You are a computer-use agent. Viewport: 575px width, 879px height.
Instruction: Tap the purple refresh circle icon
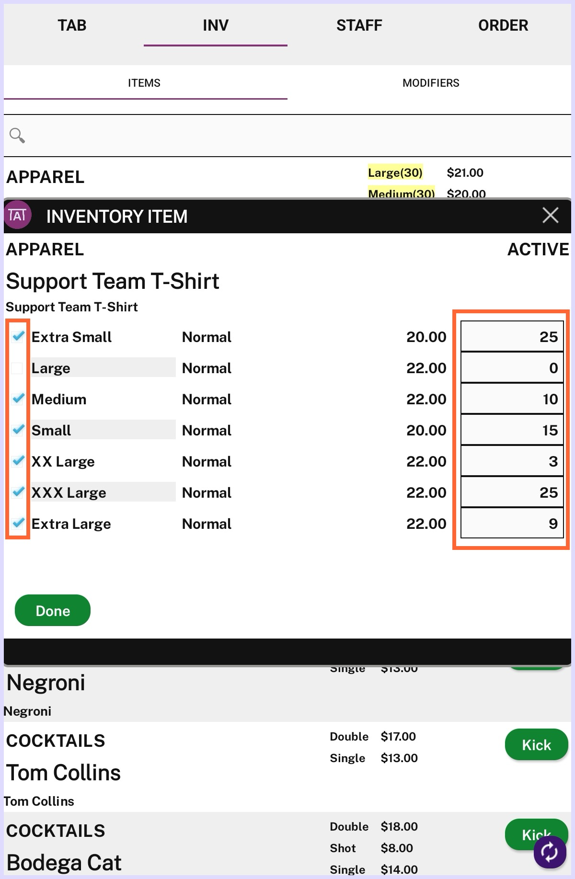pyautogui.click(x=549, y=852)
